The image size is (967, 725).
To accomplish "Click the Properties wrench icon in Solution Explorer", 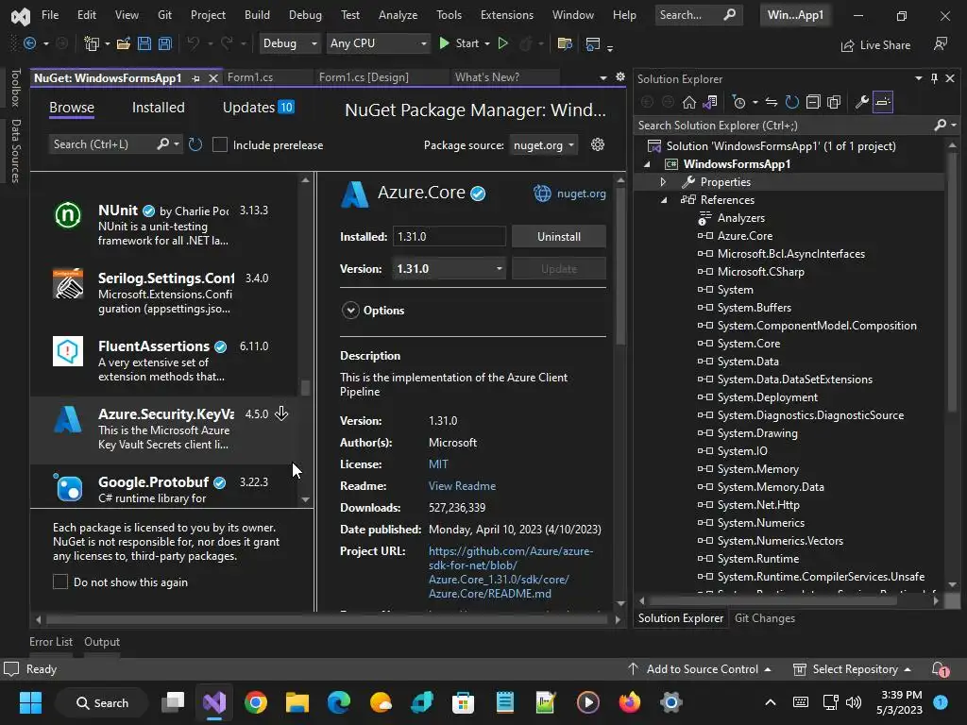I will click(x=861, y=102).
